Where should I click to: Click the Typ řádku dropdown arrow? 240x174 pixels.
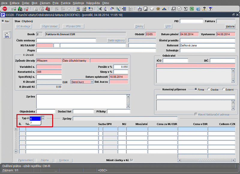point(43,118)
